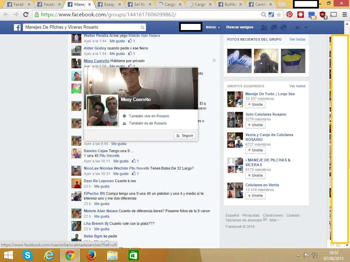This screenshot has height=262, width=350.
Task: Switch to the BuNke browser tab
Action: point(230,4)
